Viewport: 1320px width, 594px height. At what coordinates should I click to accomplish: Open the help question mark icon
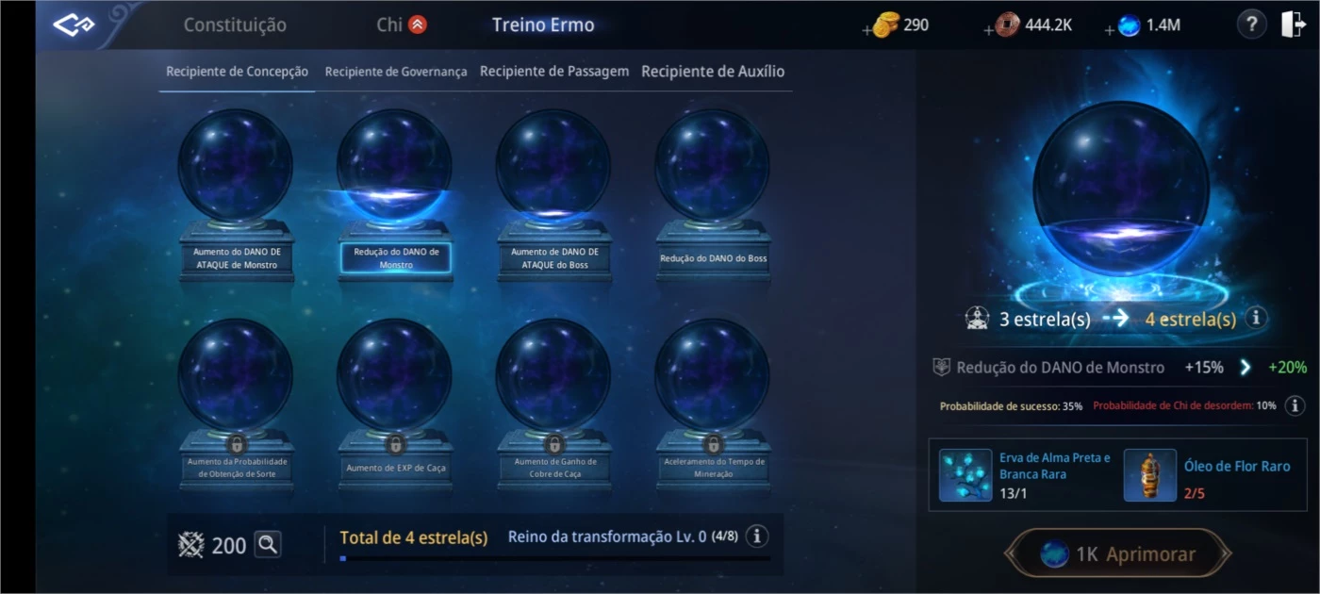(1251, 25)
